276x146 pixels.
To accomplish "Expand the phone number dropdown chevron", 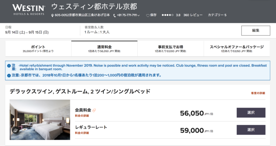I will click(138, 16).
